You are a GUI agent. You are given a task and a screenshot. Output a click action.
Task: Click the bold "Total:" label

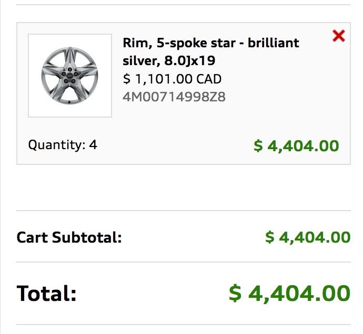tap(47, 293)
